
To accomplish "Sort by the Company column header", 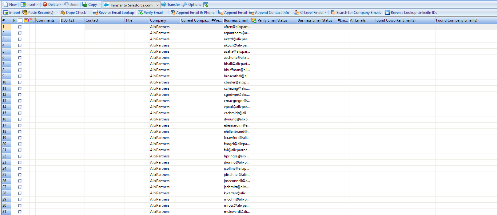I will [x=165, y=20].
